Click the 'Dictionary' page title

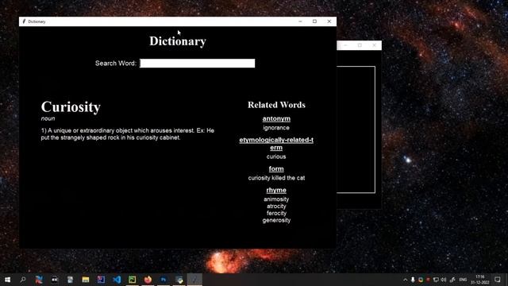(178, 41)
